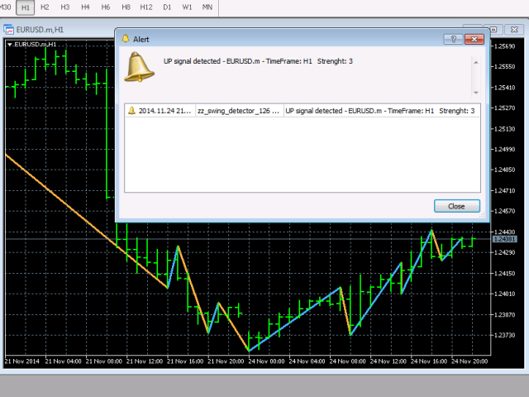529x397 pixels.
Task: Click the bell icon in the alert list row
Action: click(131, 110)
